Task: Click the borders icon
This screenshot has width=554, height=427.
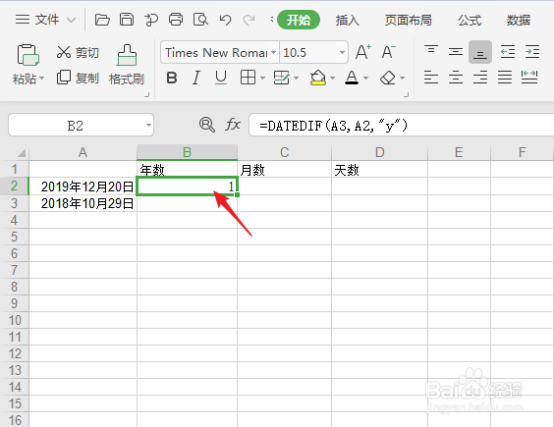Action: (248, 78)
